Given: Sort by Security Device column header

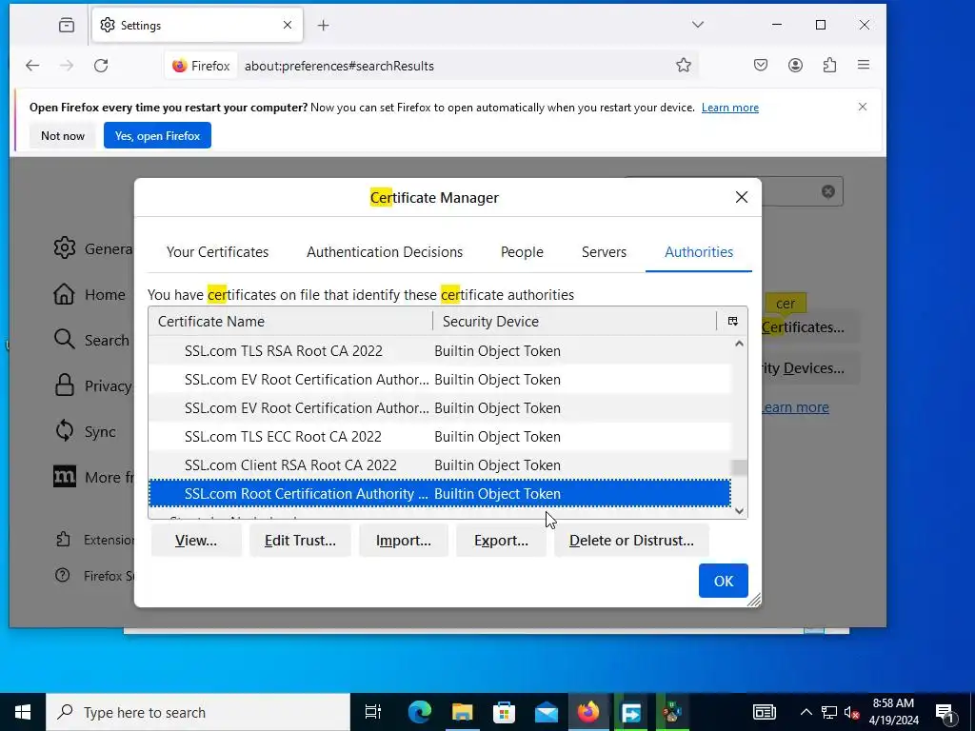Looking at the screenshot, I should tap(575, 322).
